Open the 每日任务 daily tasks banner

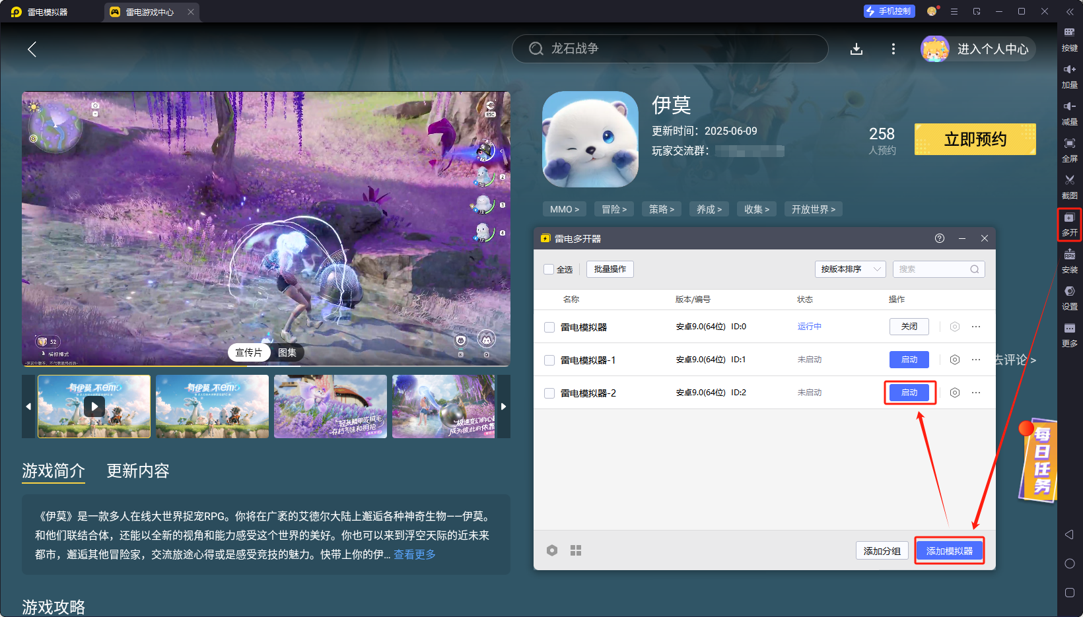[1038, 460]
